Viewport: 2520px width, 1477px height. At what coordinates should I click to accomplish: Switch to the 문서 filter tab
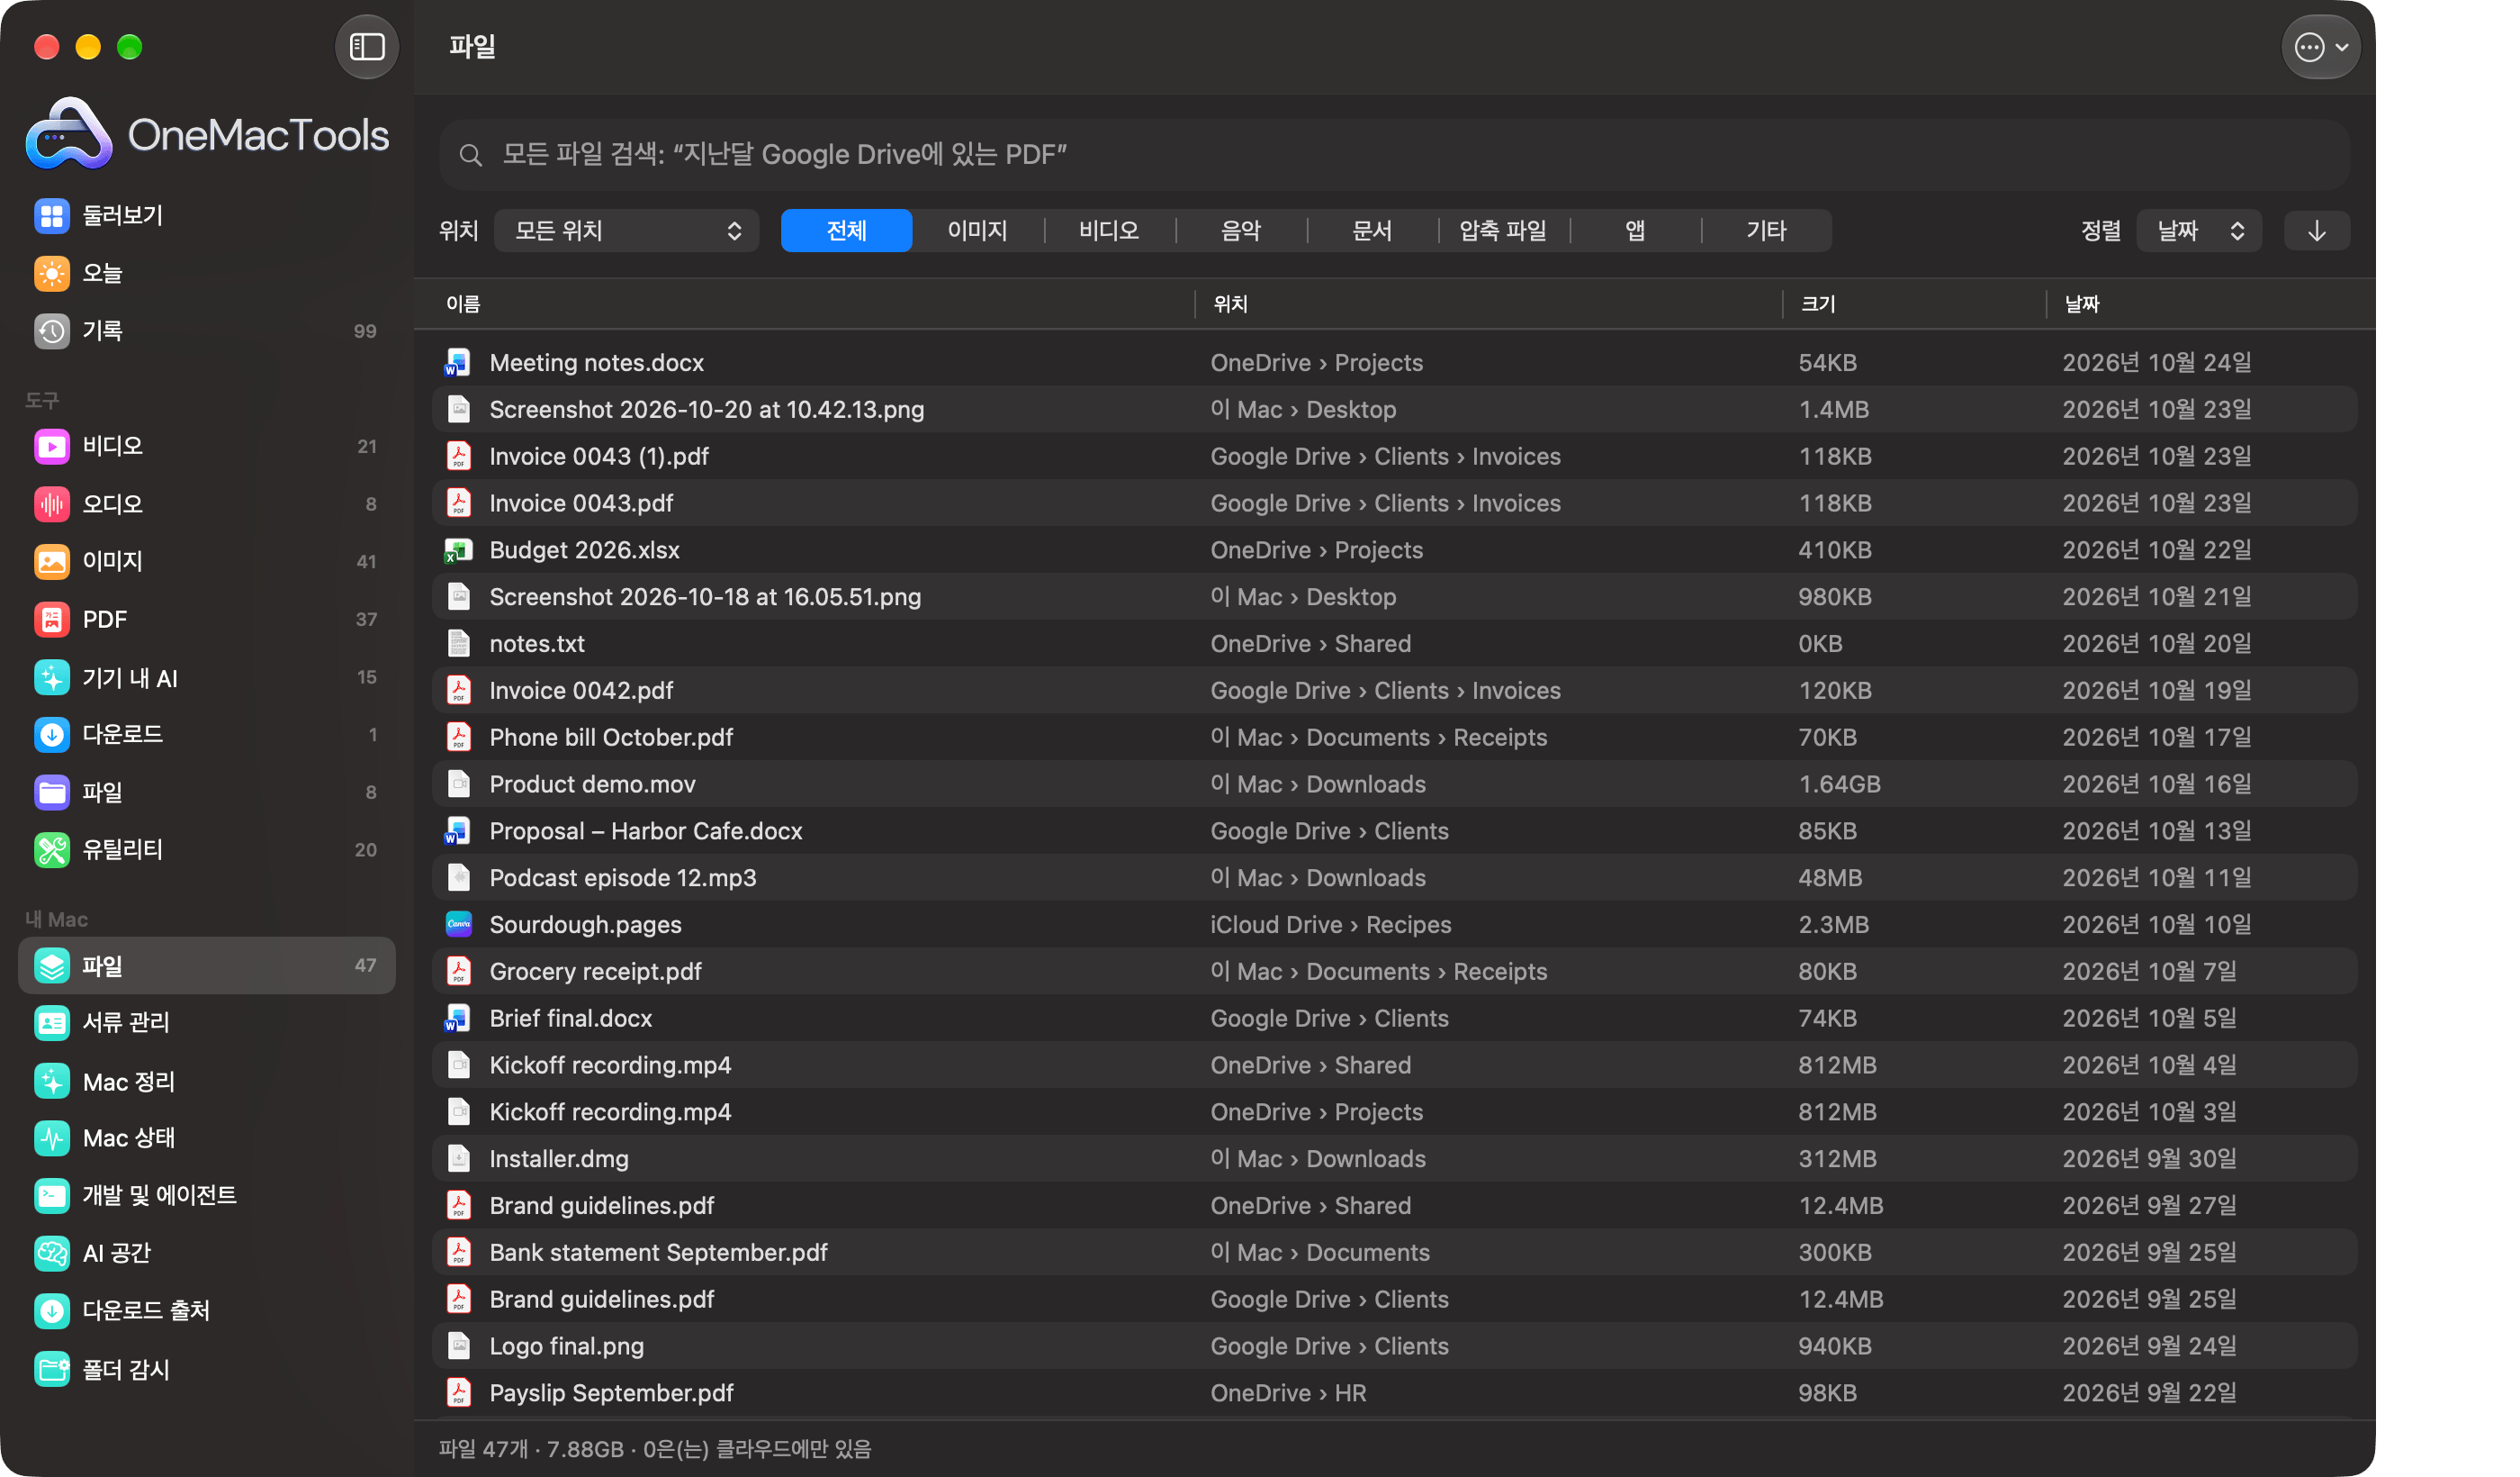pyautogui.click(x=1372, y=231)
